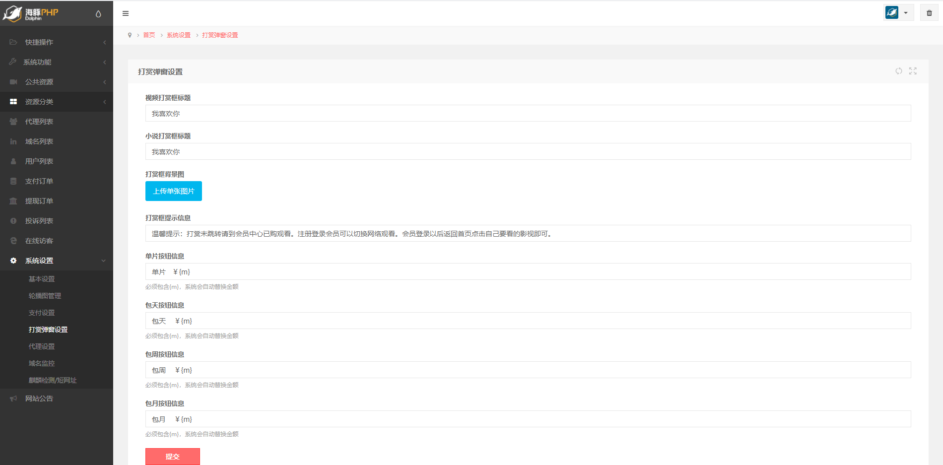943x465 pixels.
Task: Open 支付订单 from the sidebar
Action: [39, 181]
